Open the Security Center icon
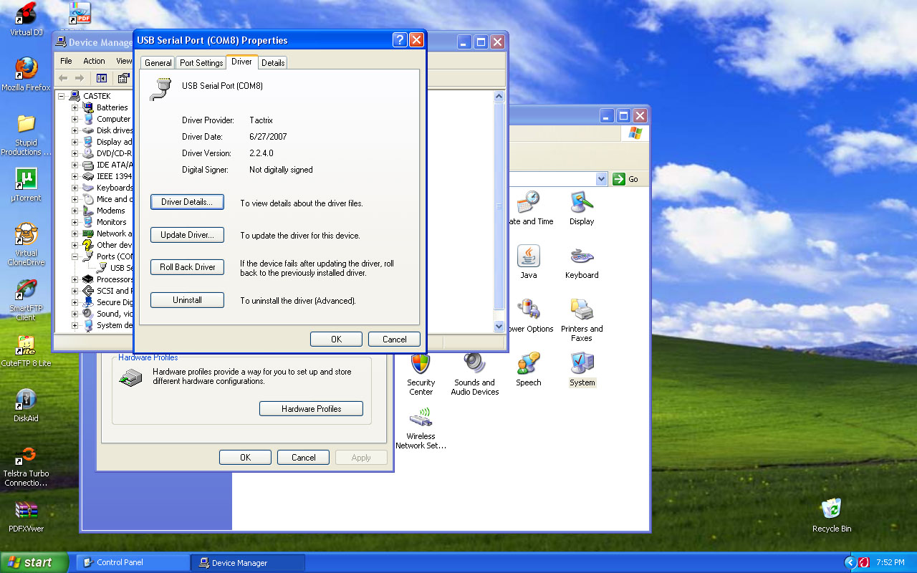The width and height of the screenshot is (917, 573). tap(421, 365)
